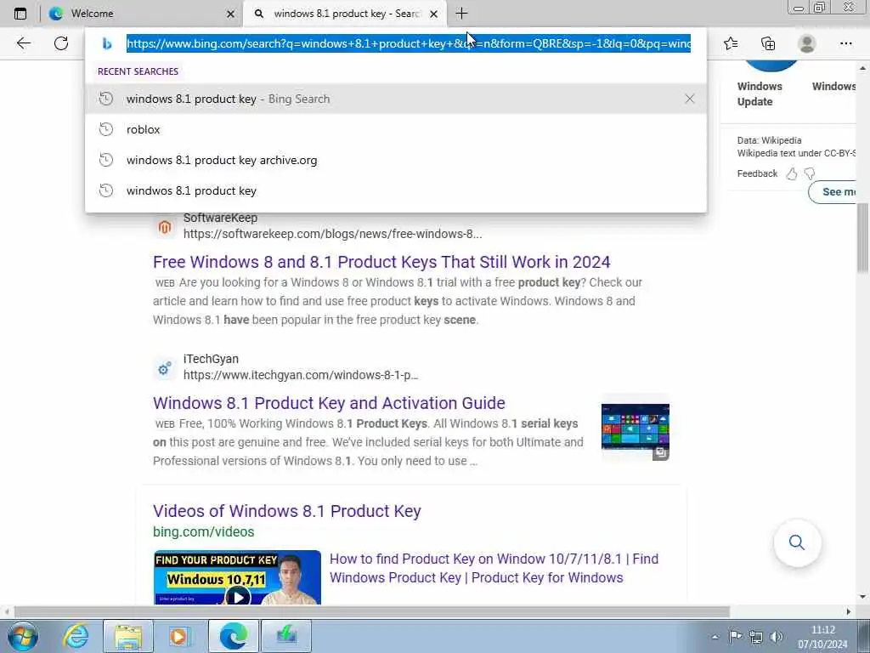Give thumbs down feedback
Viewport: 870px width, 653px height.
pos(810,173)
